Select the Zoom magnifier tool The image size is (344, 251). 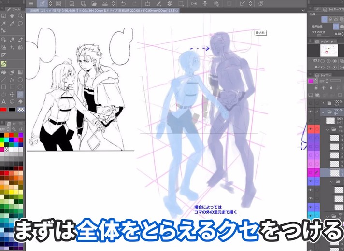20,15
